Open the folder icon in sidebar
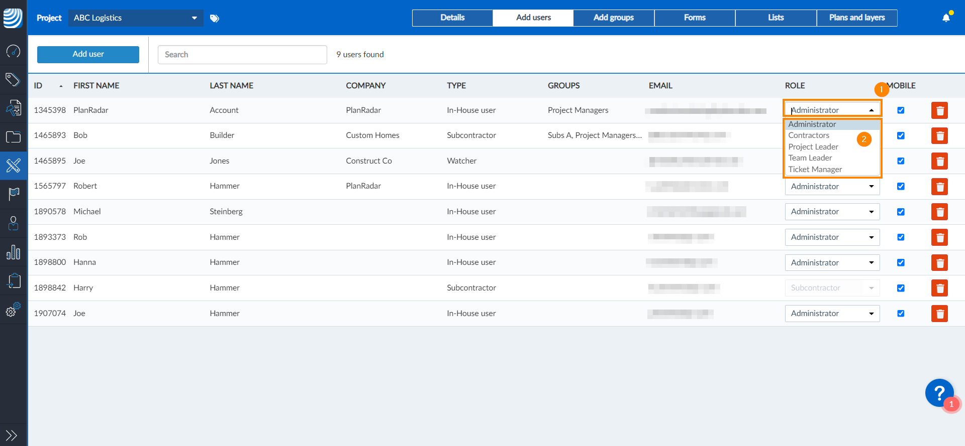The image size is (965, 446). pos(13,137)
